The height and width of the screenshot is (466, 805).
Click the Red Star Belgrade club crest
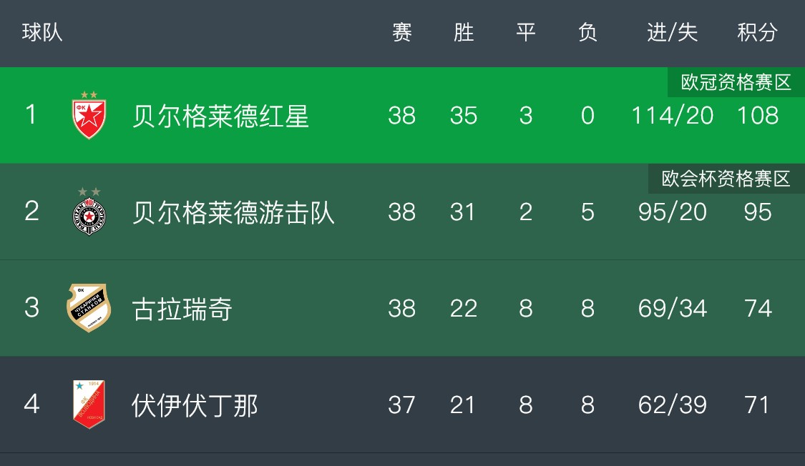tap(89, 115)
